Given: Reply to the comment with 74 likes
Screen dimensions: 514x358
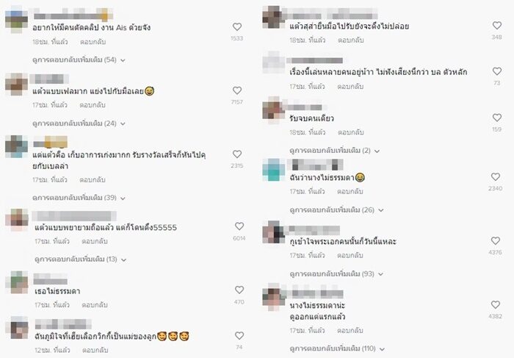Looking at the screenshot, I should pyautogui.click(x=95, y=351).
